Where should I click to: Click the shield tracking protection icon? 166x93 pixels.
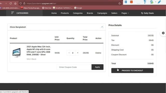tap(20, 3)
